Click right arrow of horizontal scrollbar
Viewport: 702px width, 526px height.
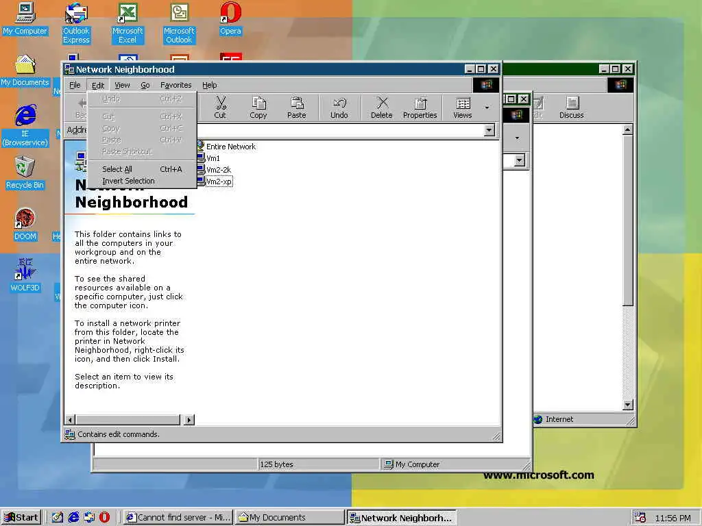(189, 420)
